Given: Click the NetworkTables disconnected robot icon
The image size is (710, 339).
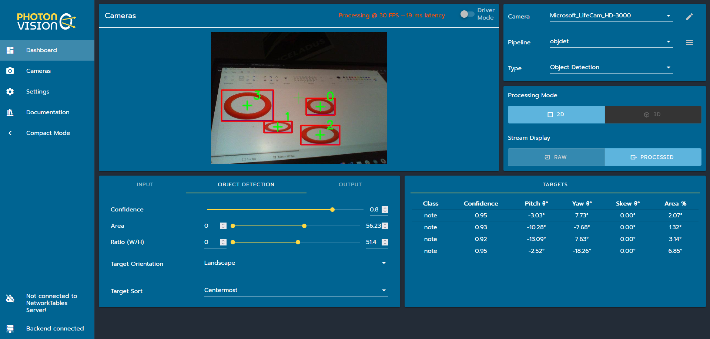Looking at the screenshot, I should [10, 298].
